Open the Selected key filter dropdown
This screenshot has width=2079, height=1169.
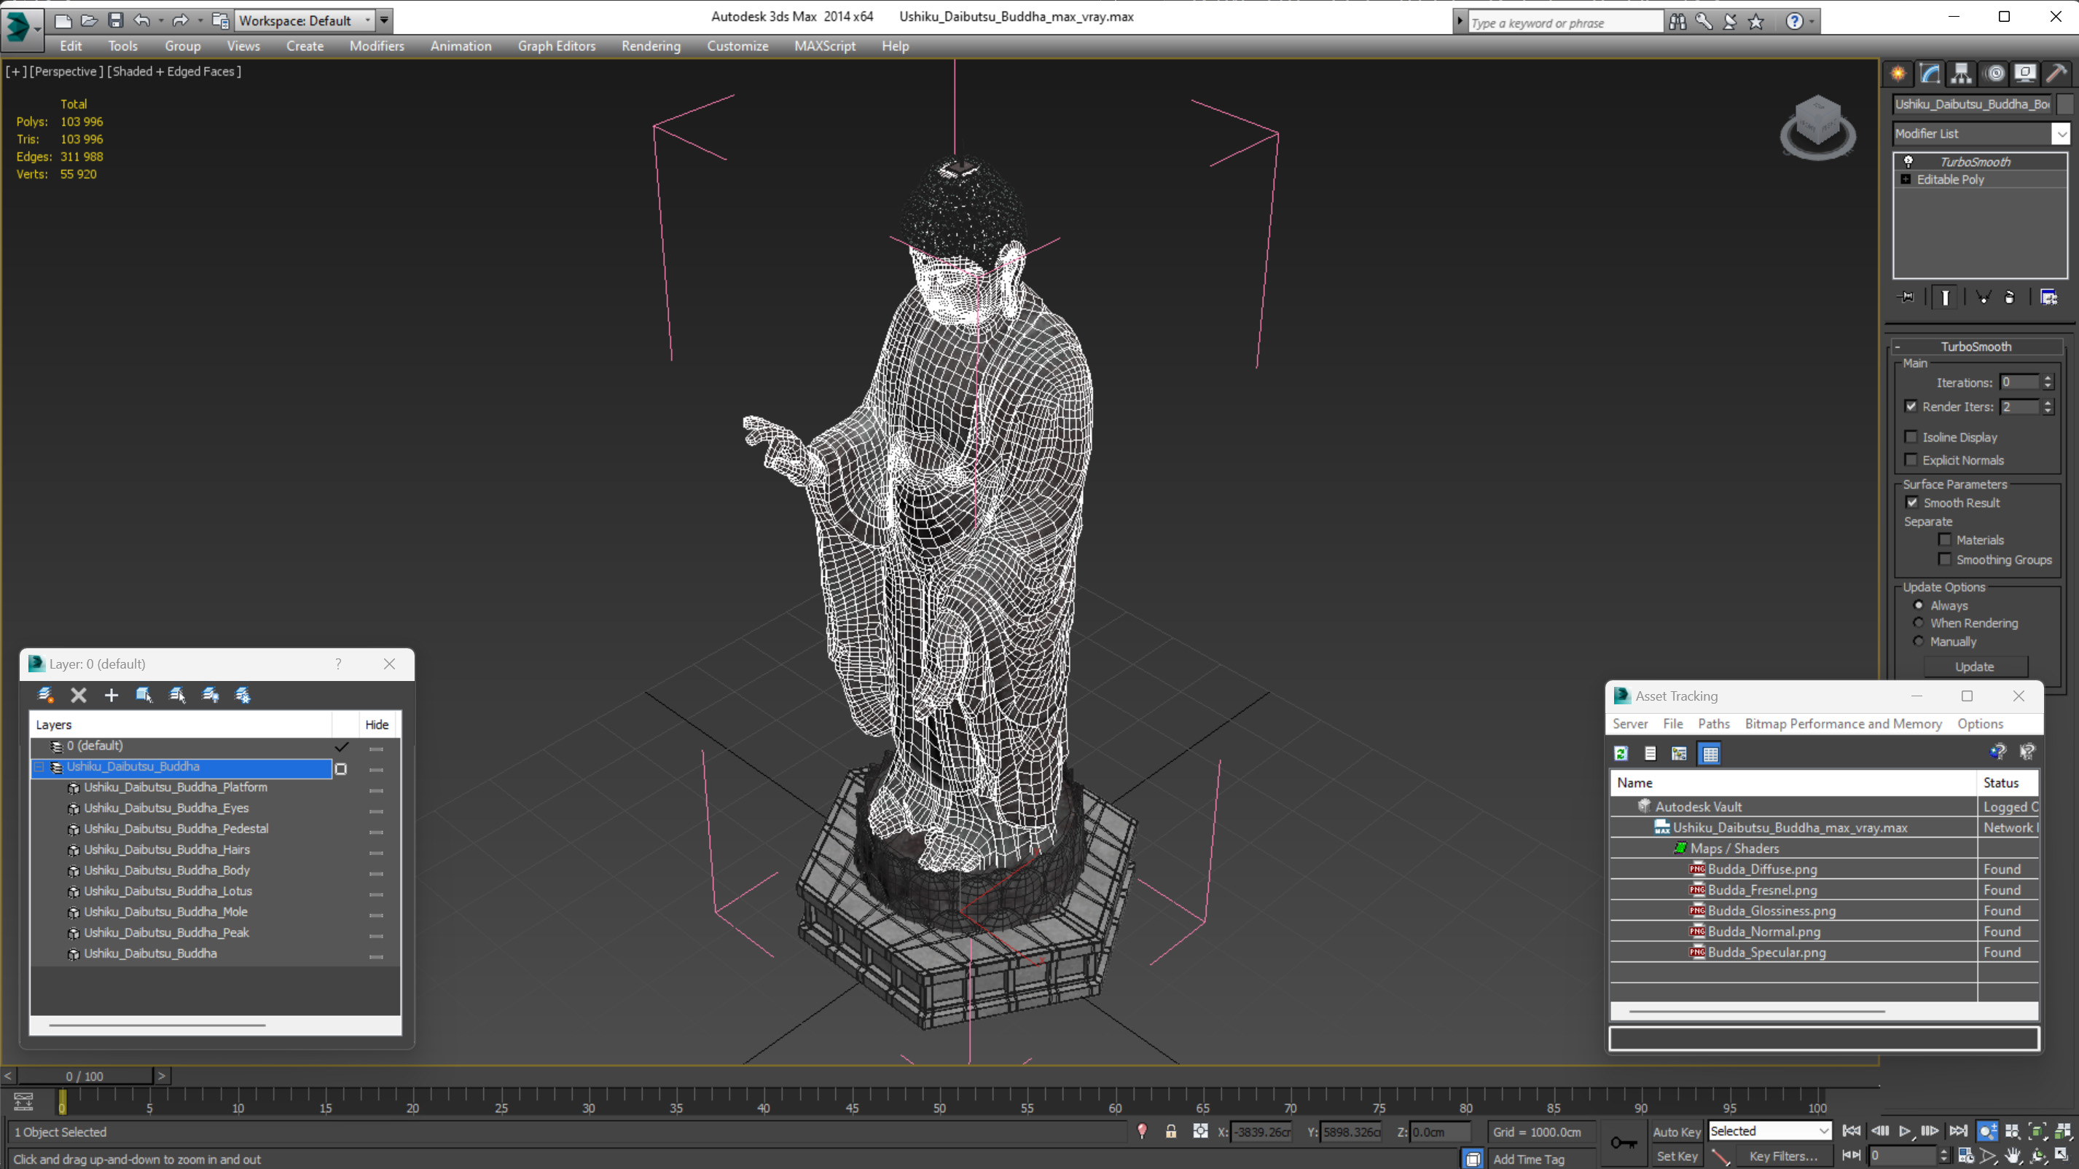[1823, 1132]
